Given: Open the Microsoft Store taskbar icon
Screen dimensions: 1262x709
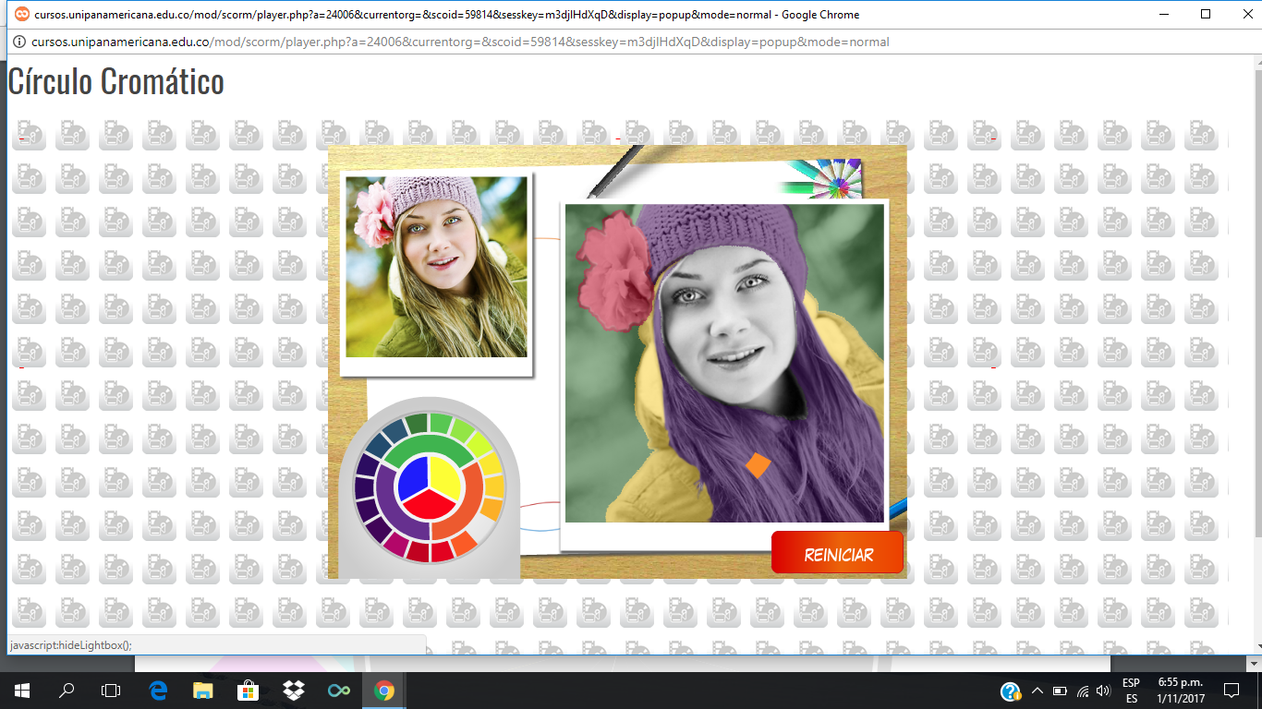Looking at the screenshot, I should pyautogui.click(x=249, y=691).
